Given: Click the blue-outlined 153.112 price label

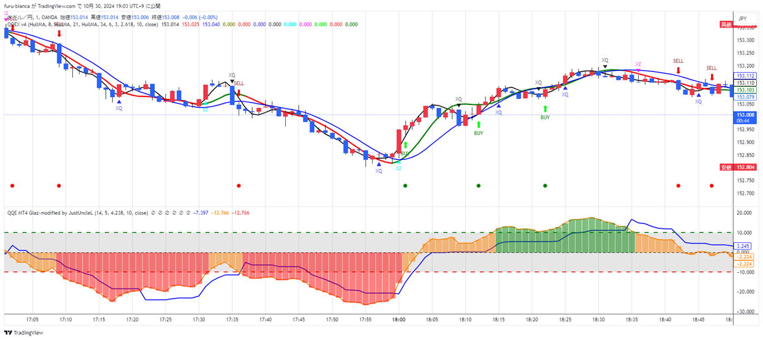Looking at the screenshot, I should click(x=745, y=76).
